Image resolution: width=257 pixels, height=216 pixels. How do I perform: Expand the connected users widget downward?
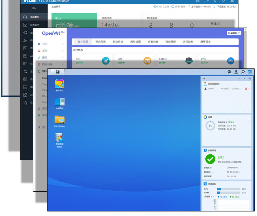[x=249, y=110]
